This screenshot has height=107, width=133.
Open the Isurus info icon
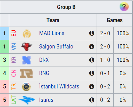point(92,100)
